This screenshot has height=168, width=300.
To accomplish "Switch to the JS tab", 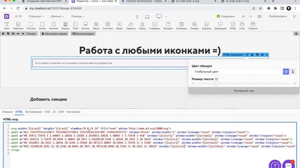I will click(x=54, y=112).
